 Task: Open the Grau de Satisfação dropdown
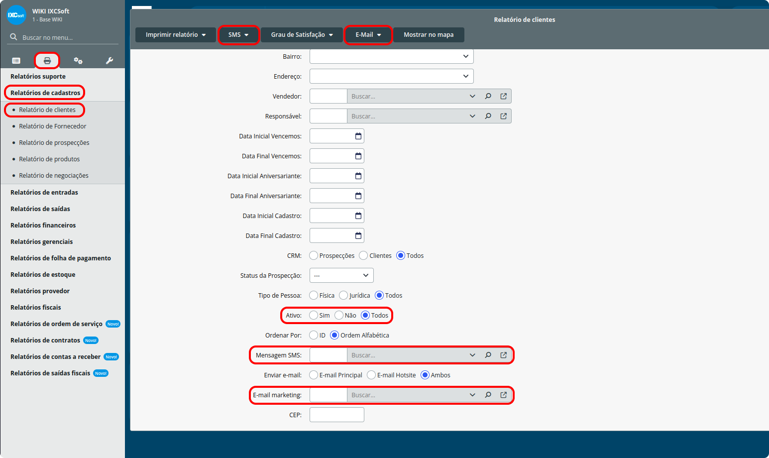(x=302, y=35)
